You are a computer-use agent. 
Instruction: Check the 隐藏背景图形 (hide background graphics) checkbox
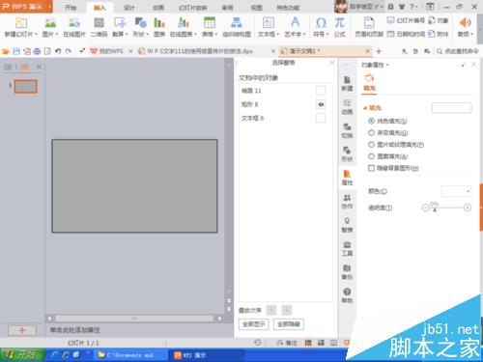coord(371,168)
